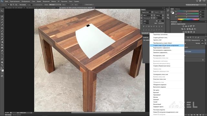Add a Curves adjustment layer
Image resolution: width=207 pixels, height=116 pixels.
[x=189, y=26]
